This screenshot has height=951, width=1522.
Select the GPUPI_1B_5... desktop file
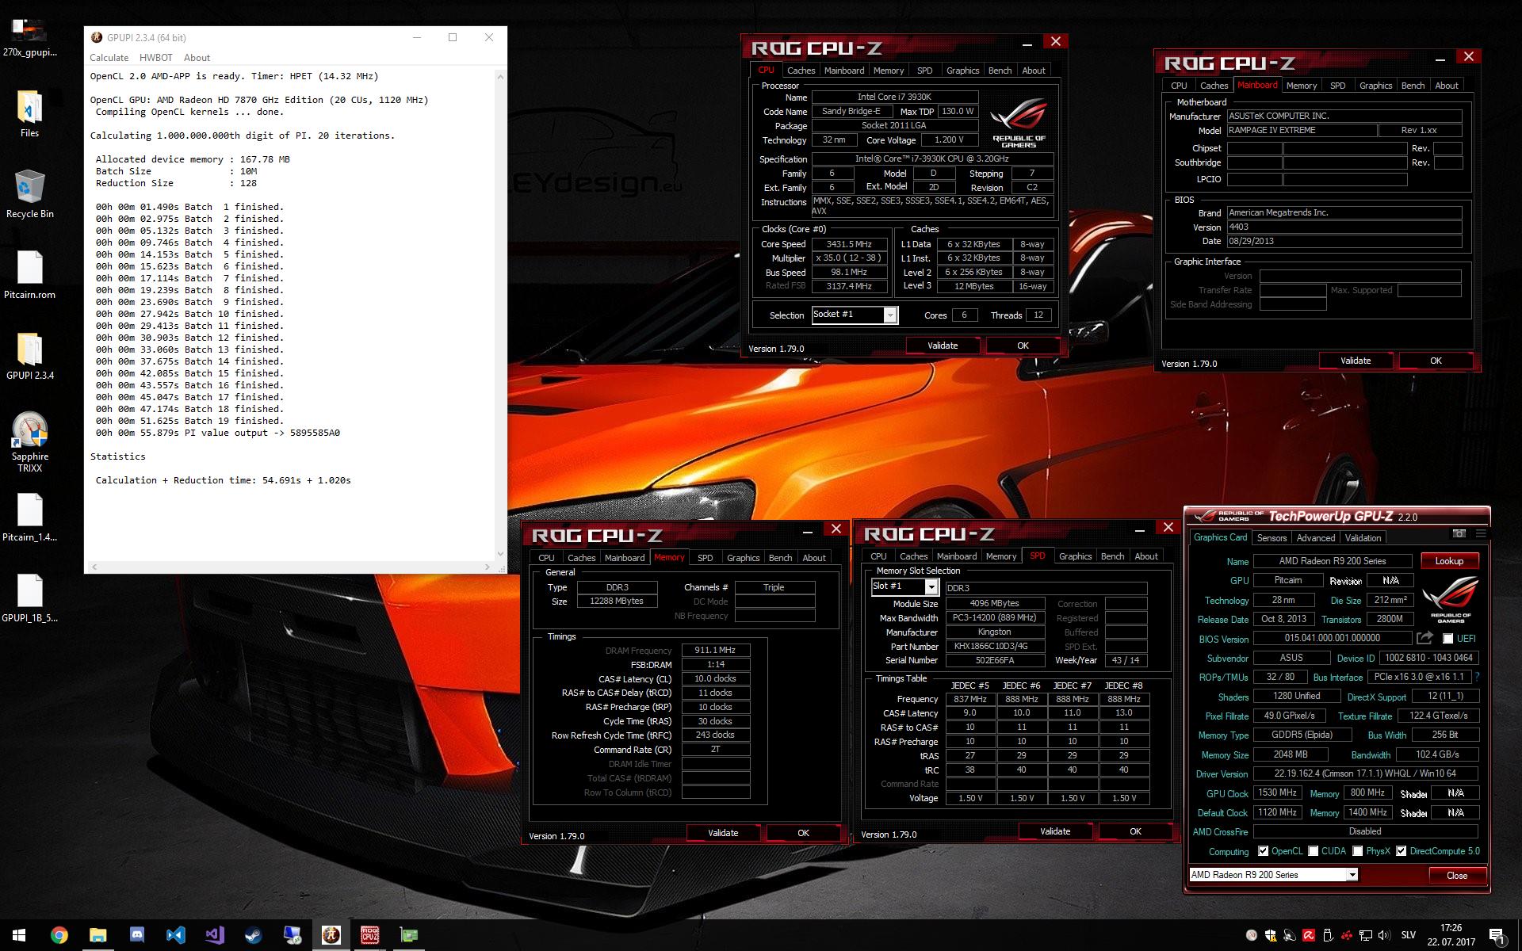point(29,598)
